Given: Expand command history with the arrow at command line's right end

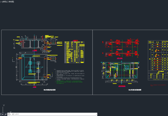Looking at the screenshot, I should point(96,114).
